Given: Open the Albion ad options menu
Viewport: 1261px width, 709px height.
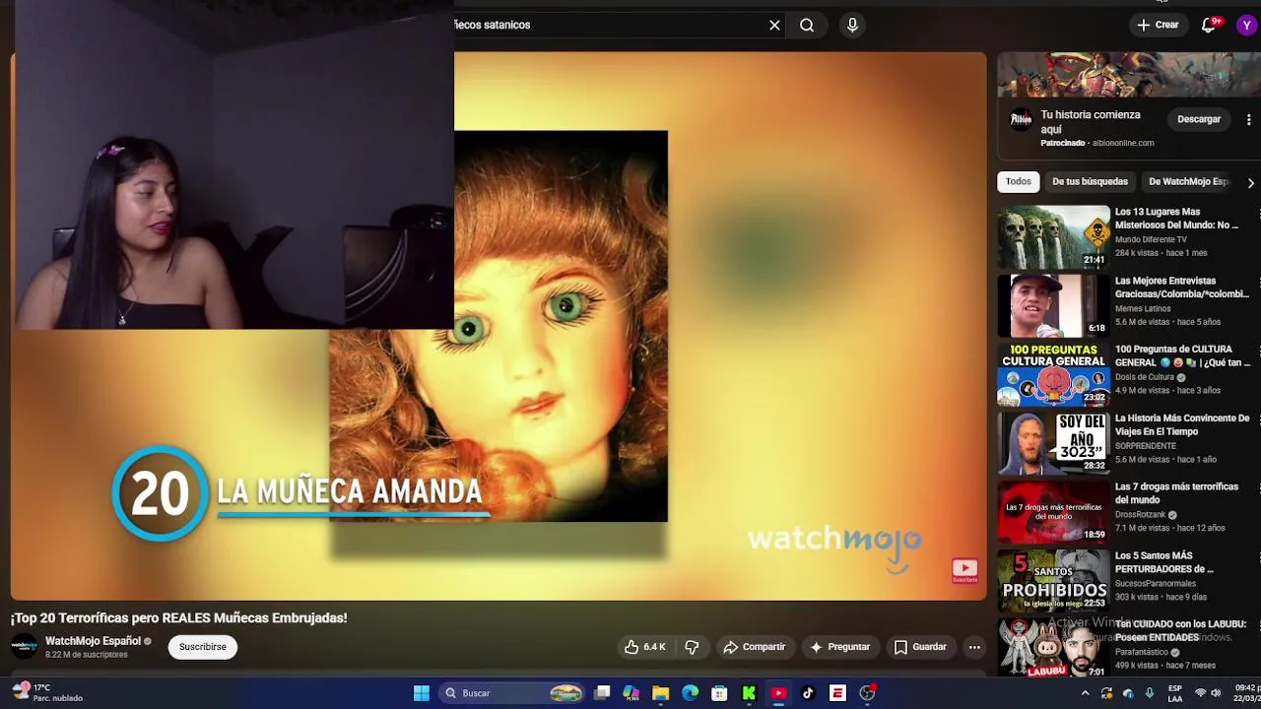Looking at the screenshot, I should point(1248,119).
